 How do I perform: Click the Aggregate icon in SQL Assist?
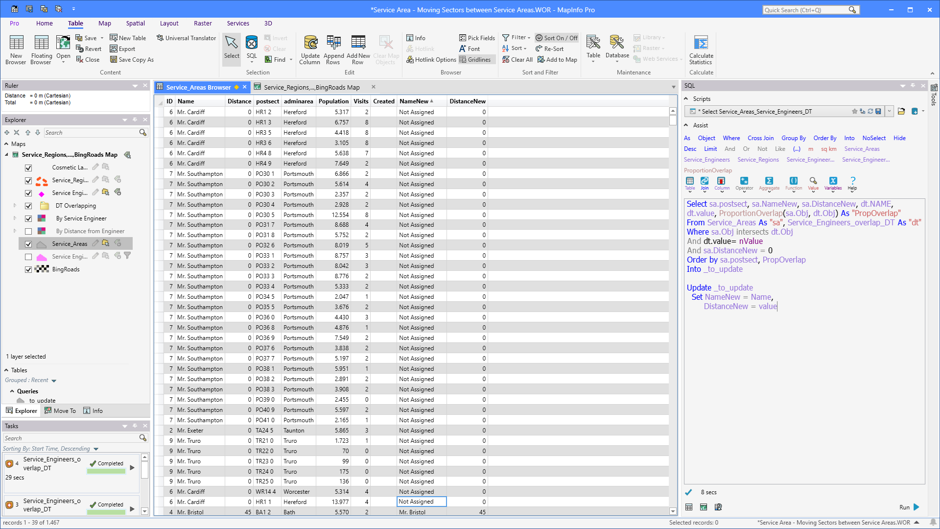tap(769, 184)
